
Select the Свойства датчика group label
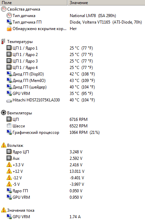point(23,9)
